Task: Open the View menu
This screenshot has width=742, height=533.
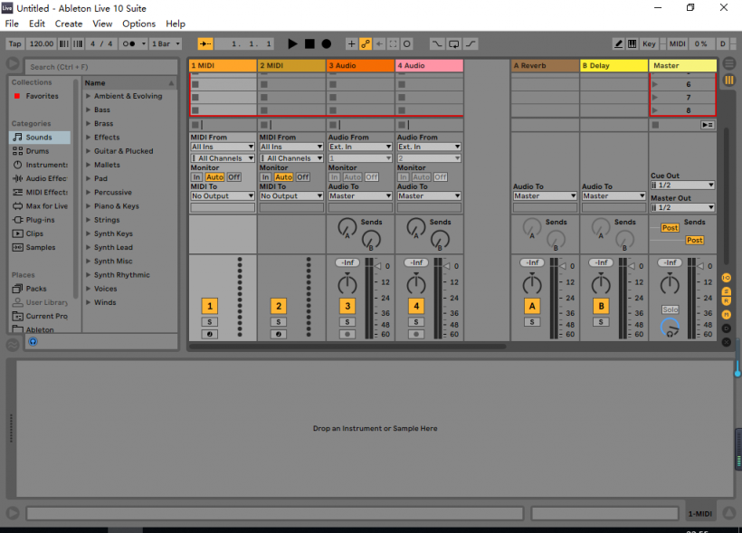Action: 102,24
